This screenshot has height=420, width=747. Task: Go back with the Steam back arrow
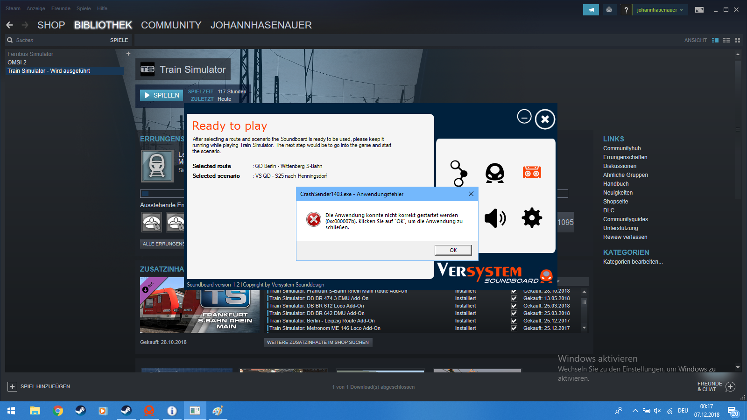pos(10,25)
